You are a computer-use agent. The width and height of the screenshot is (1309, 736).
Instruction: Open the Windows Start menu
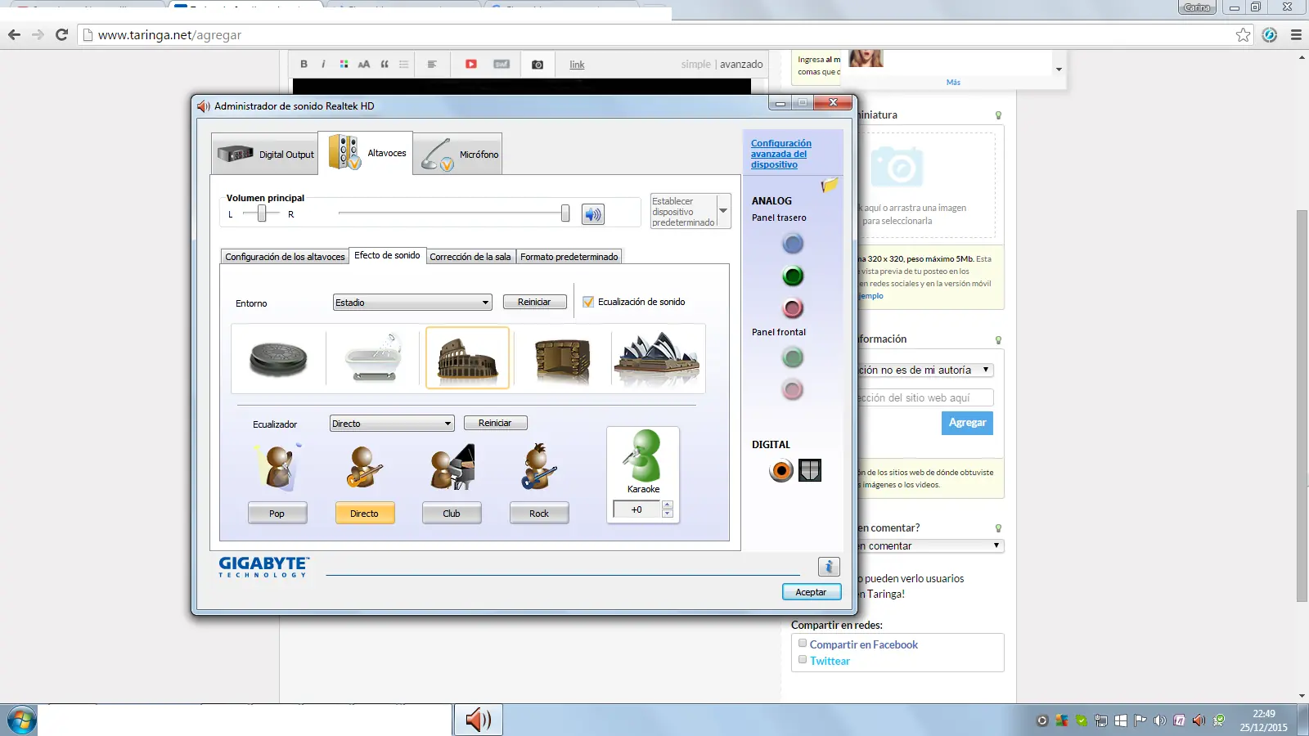[x=21, y=720]
